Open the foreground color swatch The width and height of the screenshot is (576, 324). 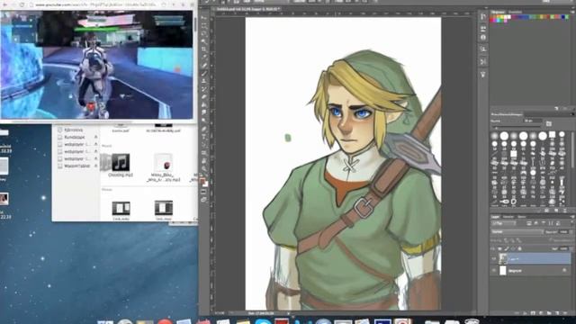pos(202,181)
